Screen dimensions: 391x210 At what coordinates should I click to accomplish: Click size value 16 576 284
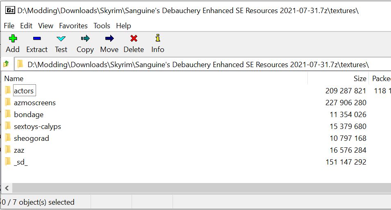[348, 150]
